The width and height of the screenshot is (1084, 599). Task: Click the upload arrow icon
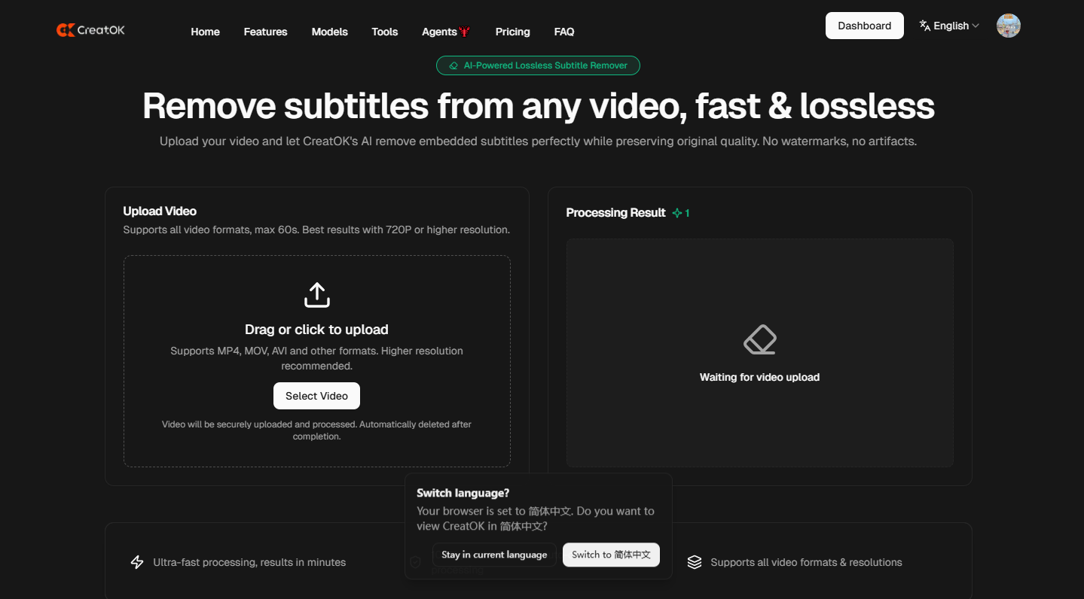click(x=317, y=295)
